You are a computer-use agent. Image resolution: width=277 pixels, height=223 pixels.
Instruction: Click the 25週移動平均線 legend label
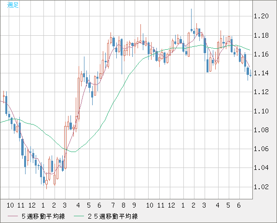coord(113,216)
